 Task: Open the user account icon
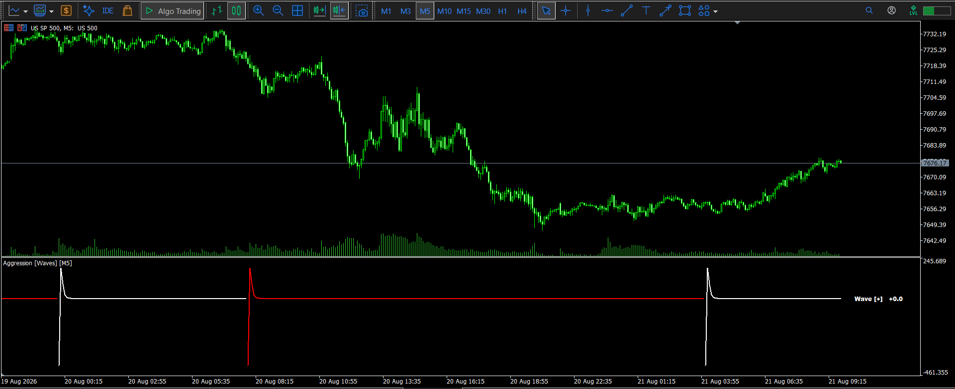click(891, 10)
